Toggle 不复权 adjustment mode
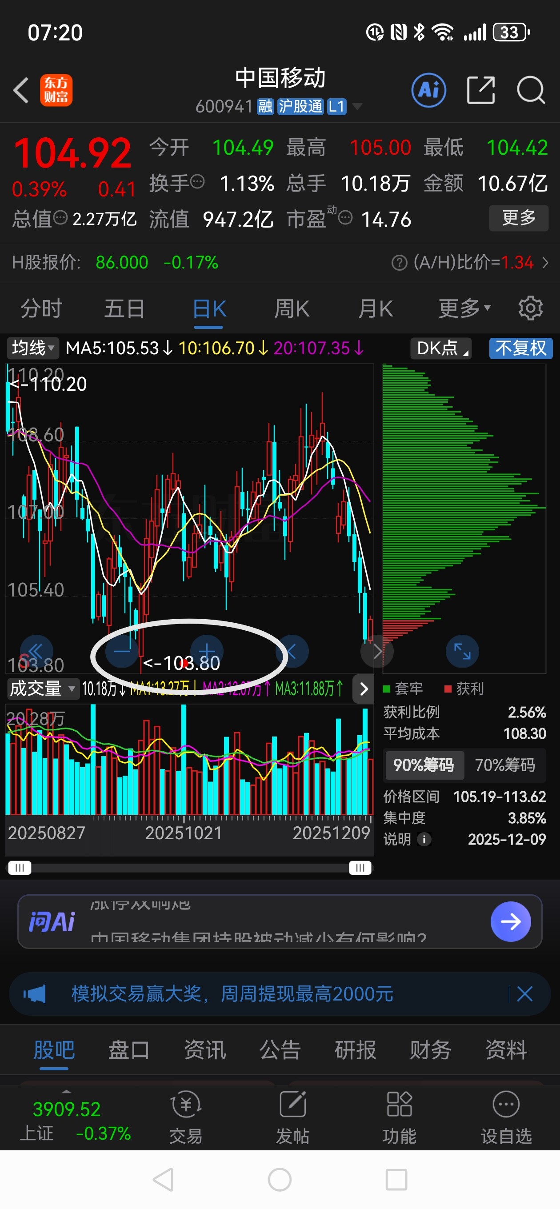The width and height of the screenshot is (560, 1209). [x=520, y=348]
